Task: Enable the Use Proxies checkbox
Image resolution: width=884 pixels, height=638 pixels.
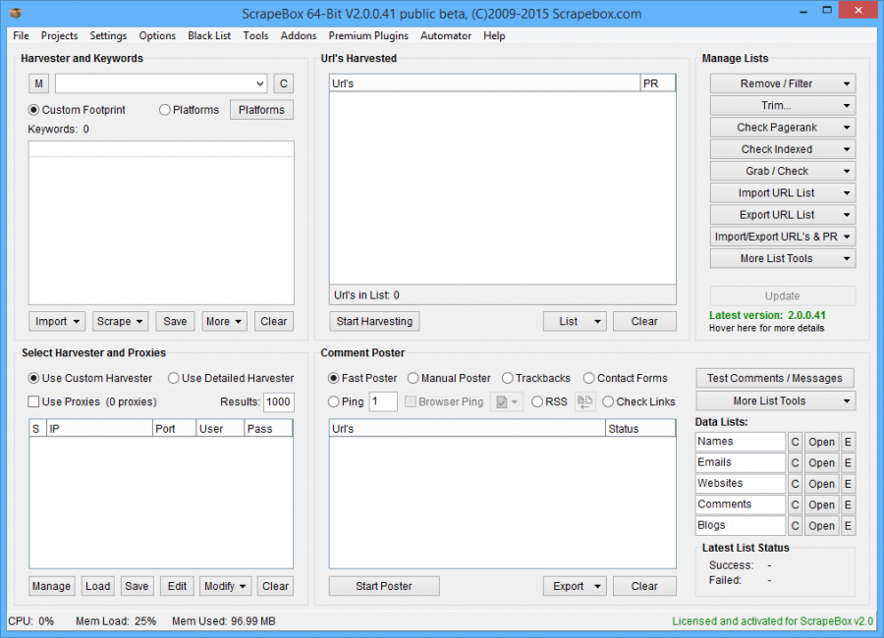Action: (34, 401)
